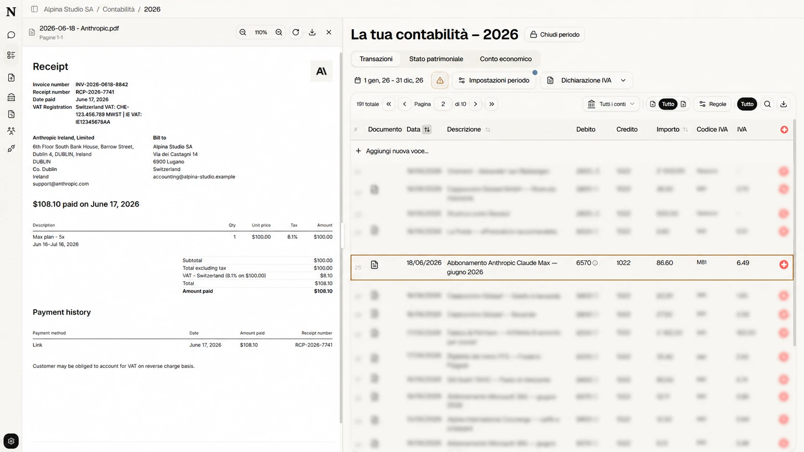This screenshot has height=452, width=804.
Task: Click Aggiungi nuova voce row
Action: pos(572,151)
